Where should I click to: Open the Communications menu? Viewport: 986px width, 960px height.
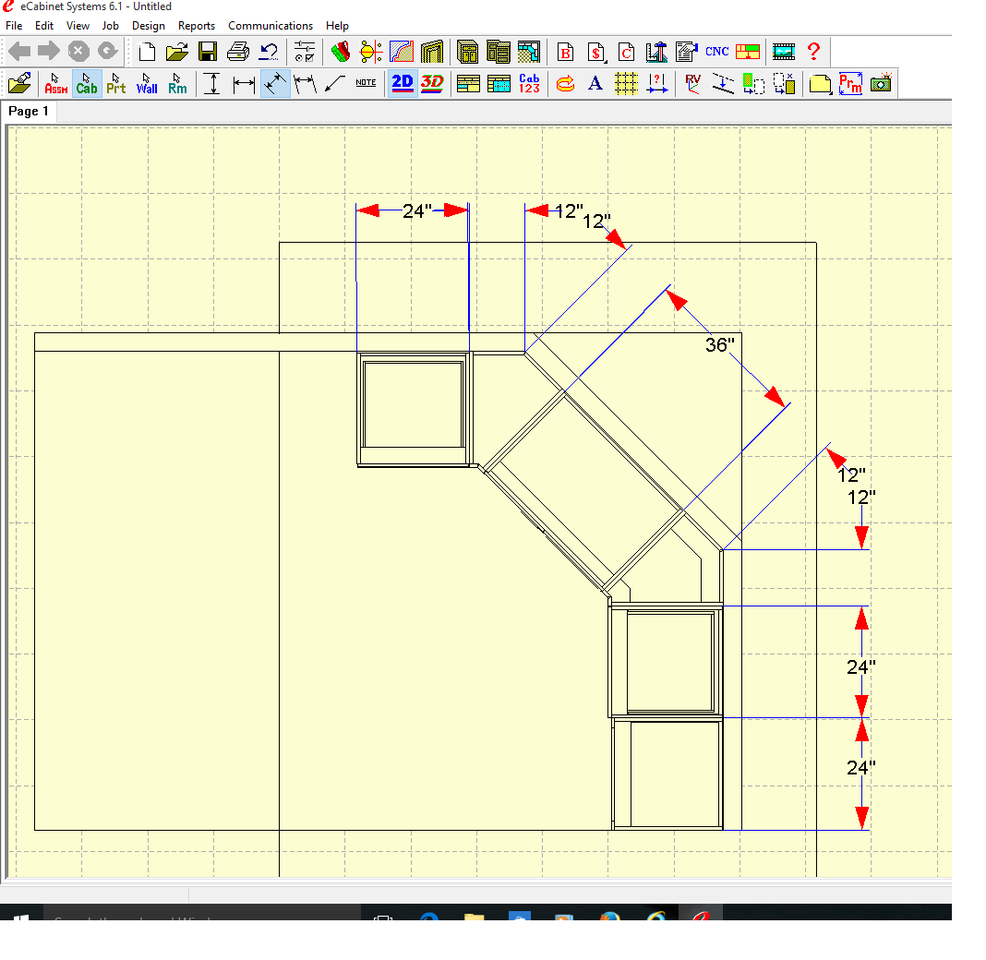point(271,26)
